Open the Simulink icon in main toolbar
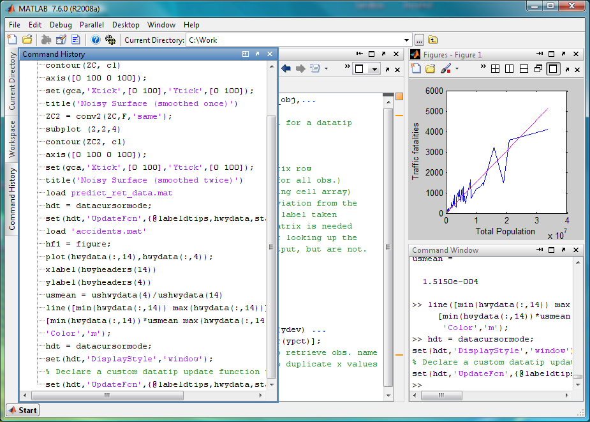Screen dimensions: 590x422 tap(46, 40)
